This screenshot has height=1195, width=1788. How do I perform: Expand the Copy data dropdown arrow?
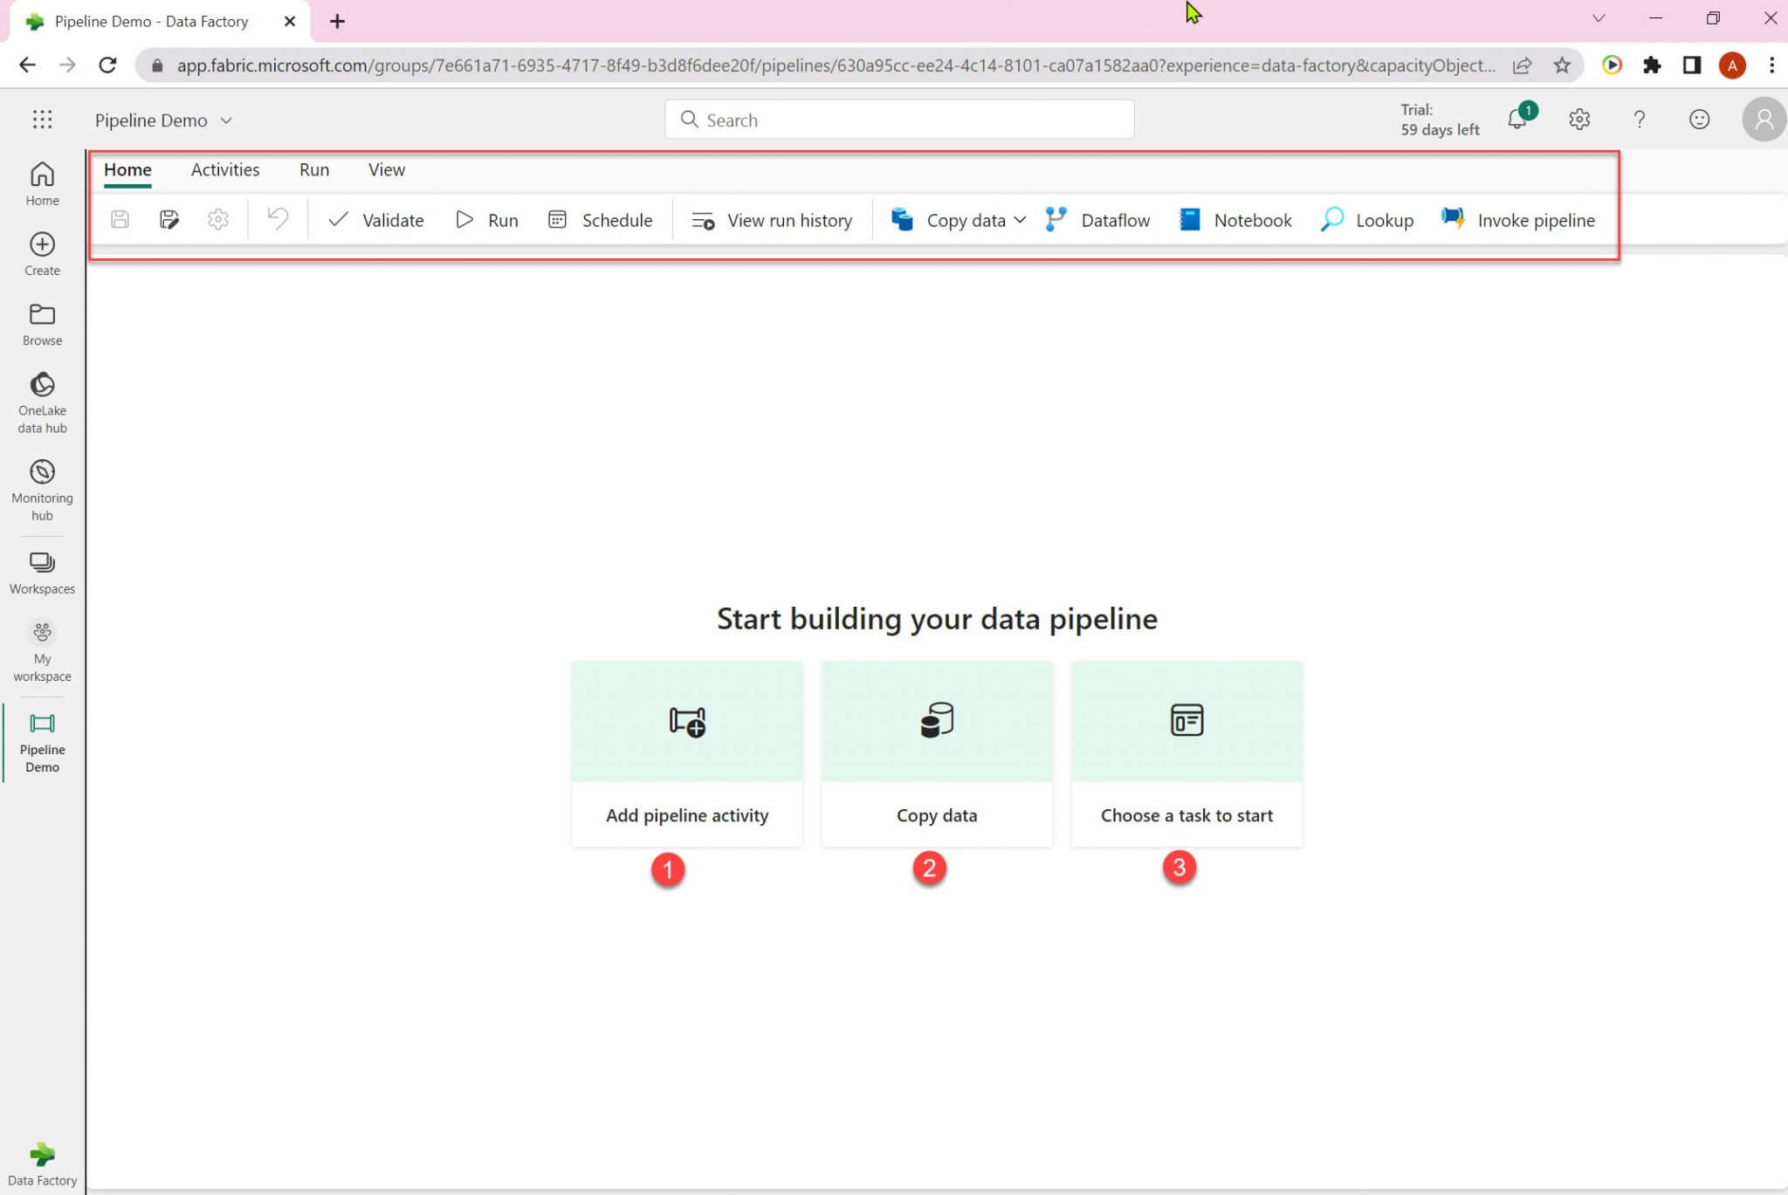tap(1020, 220)
